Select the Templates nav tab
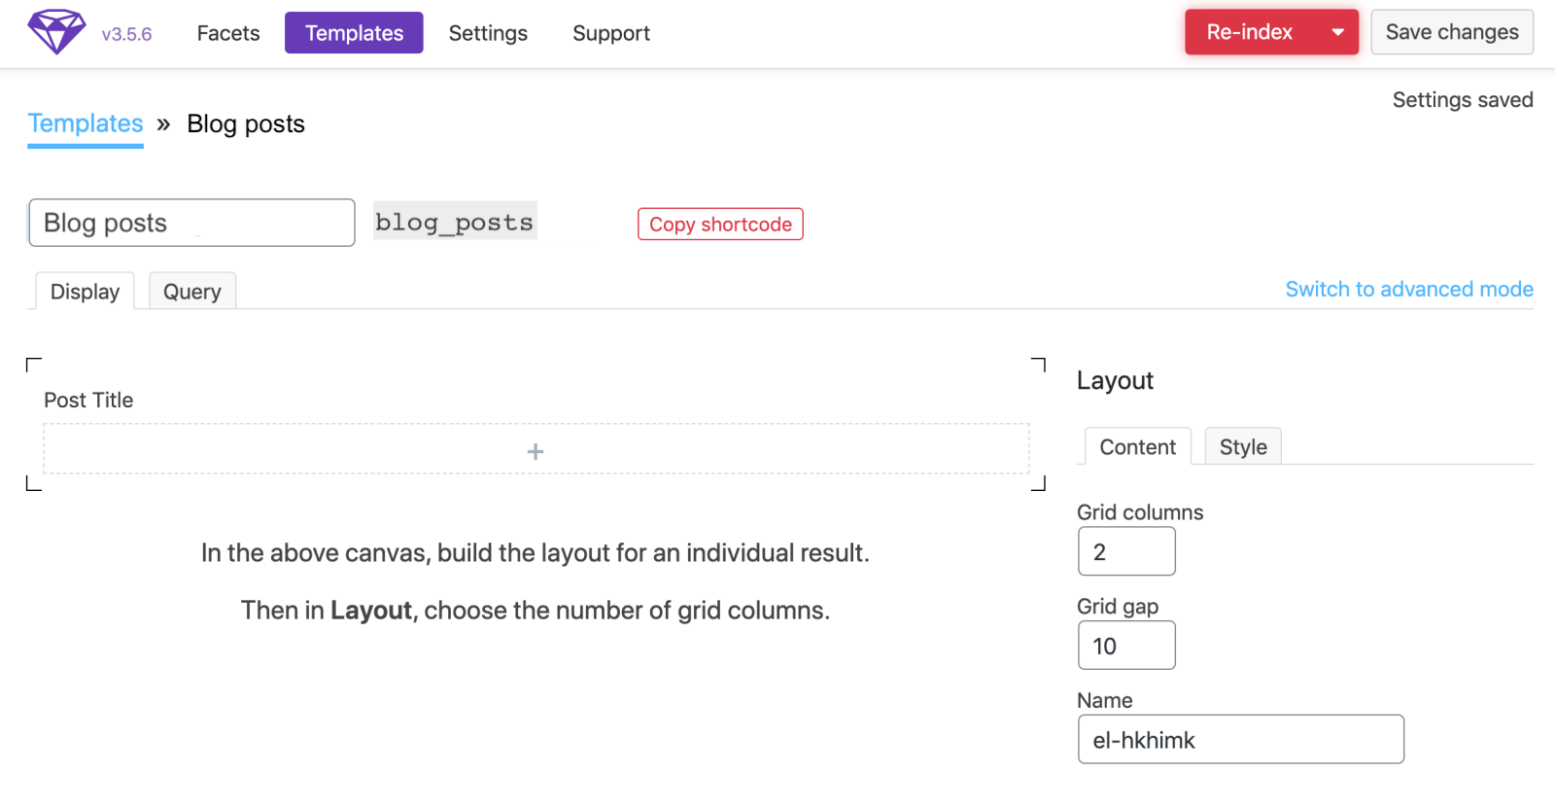 tap(354, 33)
